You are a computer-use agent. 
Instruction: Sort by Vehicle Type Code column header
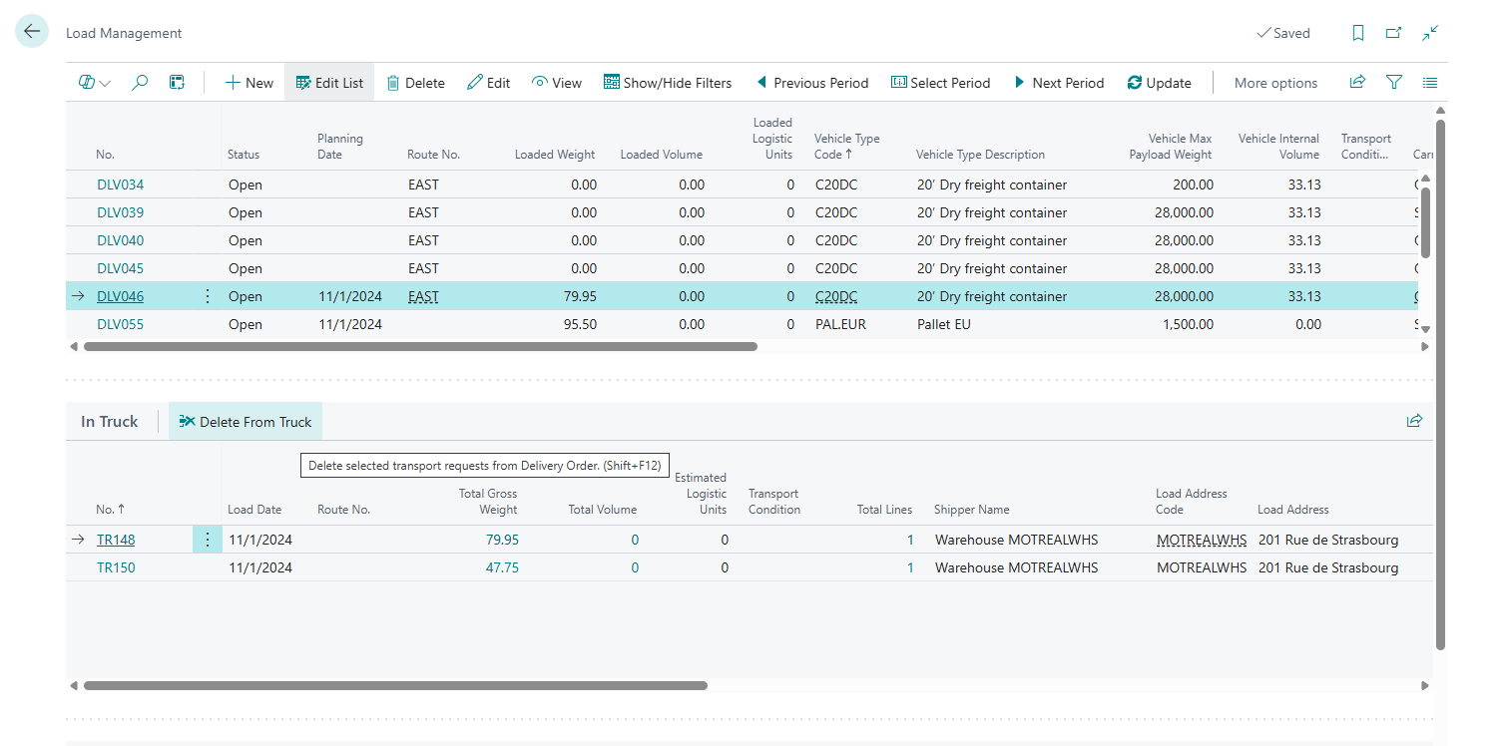tap(846, 147)
